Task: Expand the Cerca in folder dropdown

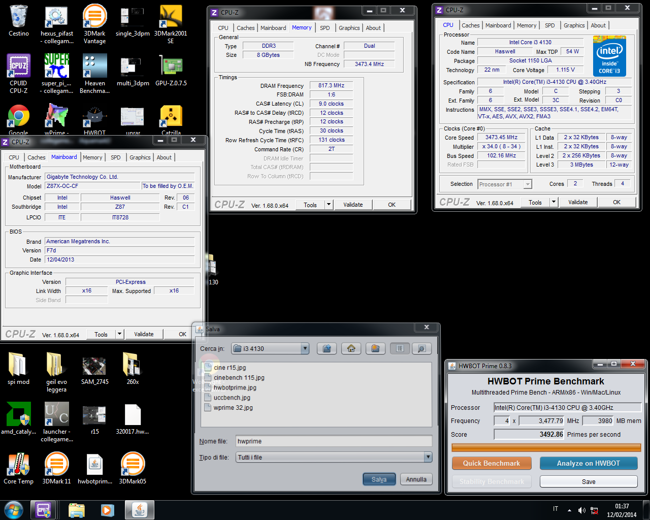Action: point(305,348)
